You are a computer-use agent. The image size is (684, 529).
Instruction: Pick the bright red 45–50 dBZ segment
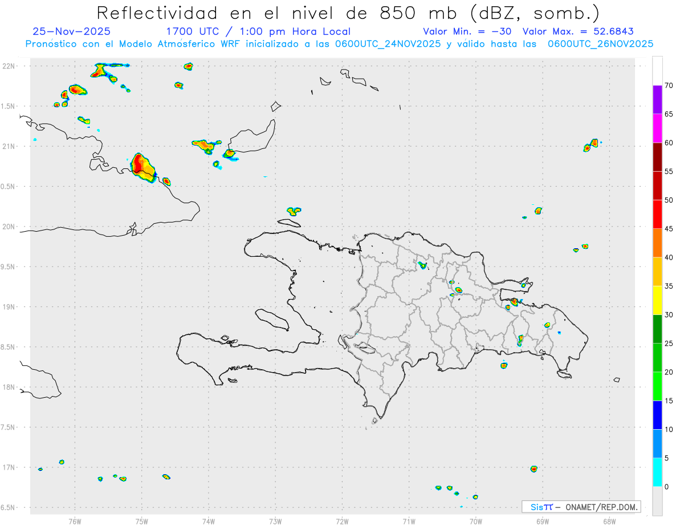click(657, 215)
